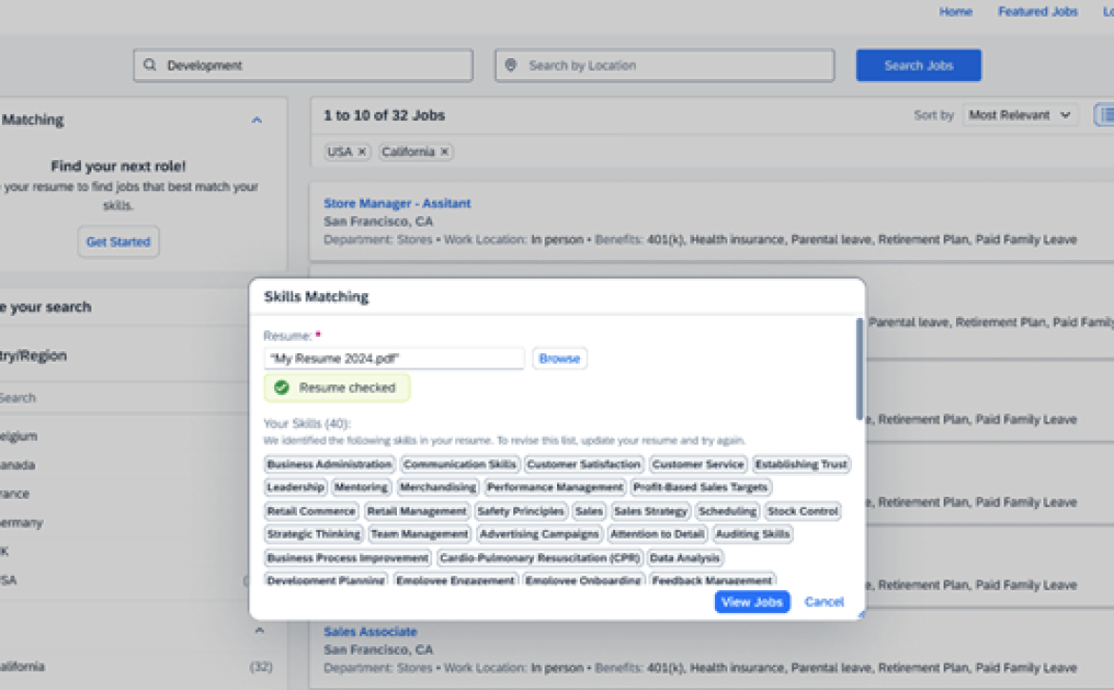Browse for a resume file

[x=560, y=359]
